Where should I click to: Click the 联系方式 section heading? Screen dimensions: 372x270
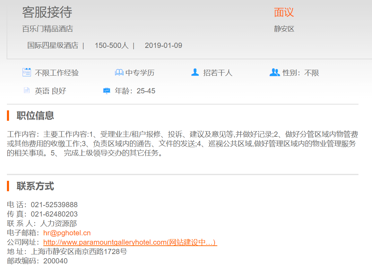click(35, 186)
